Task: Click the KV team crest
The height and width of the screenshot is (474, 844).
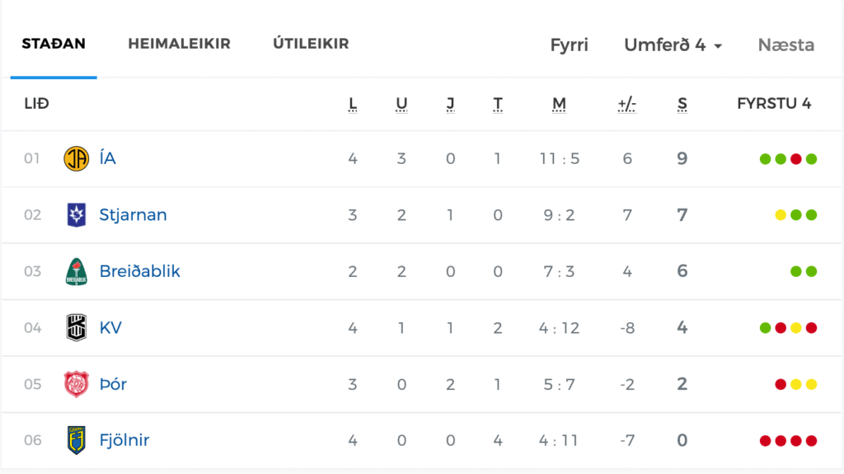Action: click(x=77, y=327)
